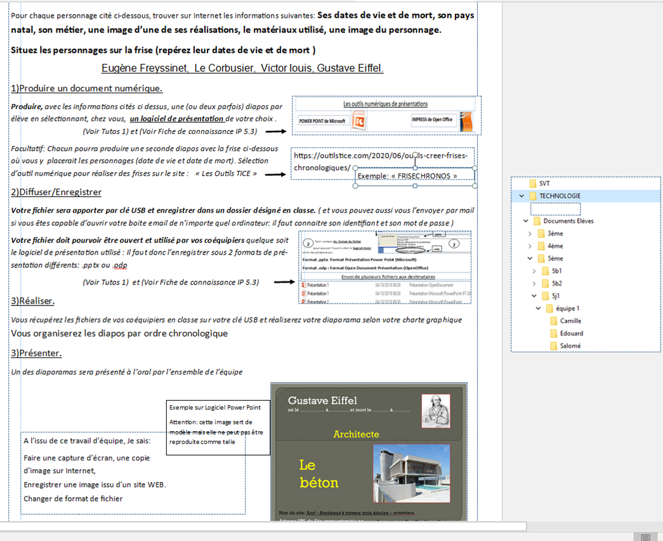Image resolution: width=663 pixels, height=541 pixels.
Task: Click the heading '1)Produire un document numérique.'
Action: pyautogui.click(x=87, y=88)
